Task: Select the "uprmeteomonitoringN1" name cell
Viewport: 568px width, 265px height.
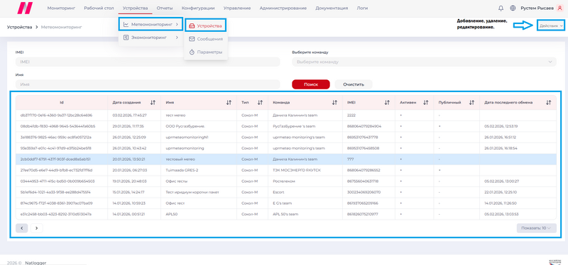Action: tap(199, 137)
